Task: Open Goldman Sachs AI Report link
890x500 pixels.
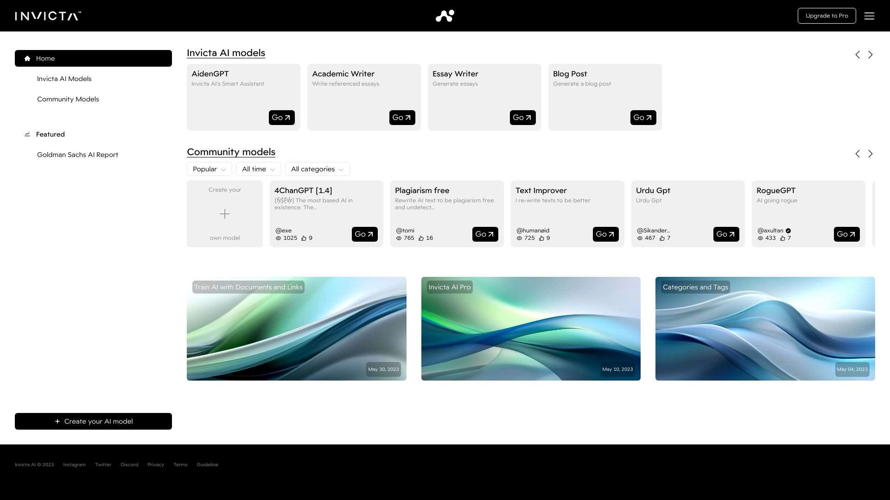Action: [77, 155]
